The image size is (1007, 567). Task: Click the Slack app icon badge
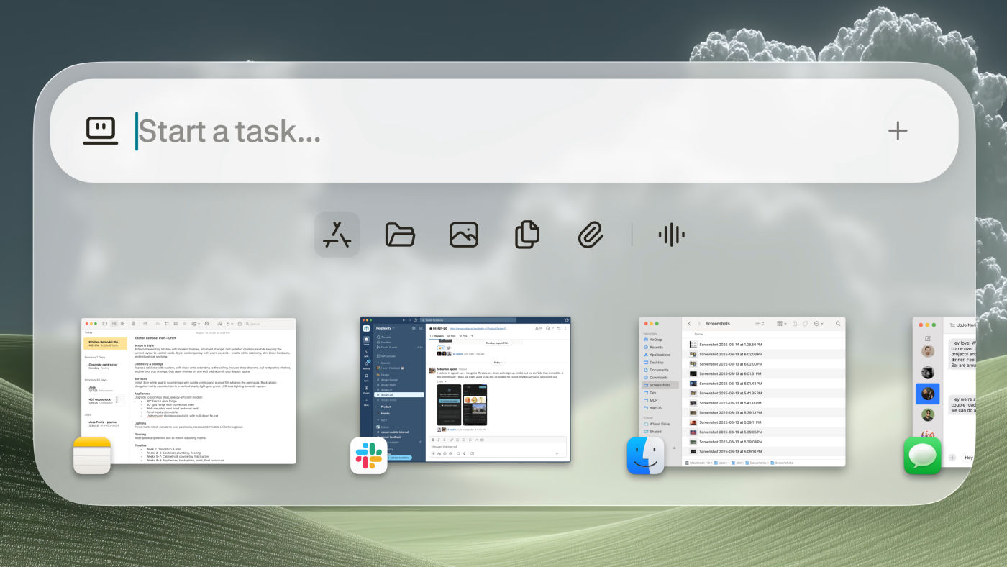369,455
